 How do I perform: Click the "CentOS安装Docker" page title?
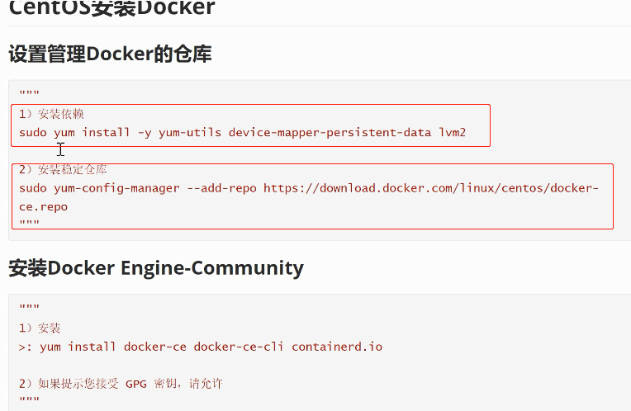(111, 8)
